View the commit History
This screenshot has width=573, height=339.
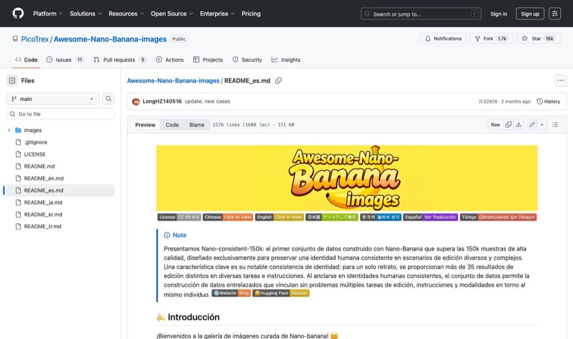(547, 101)
